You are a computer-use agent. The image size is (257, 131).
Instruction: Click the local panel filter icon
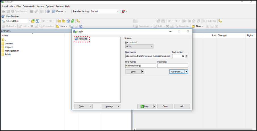[37, 21]
